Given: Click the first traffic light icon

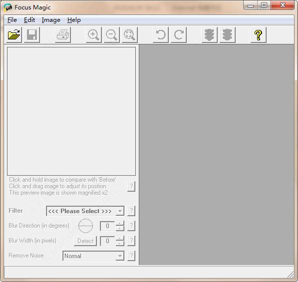Looking at the screenshot, I should tap(210, 35).
